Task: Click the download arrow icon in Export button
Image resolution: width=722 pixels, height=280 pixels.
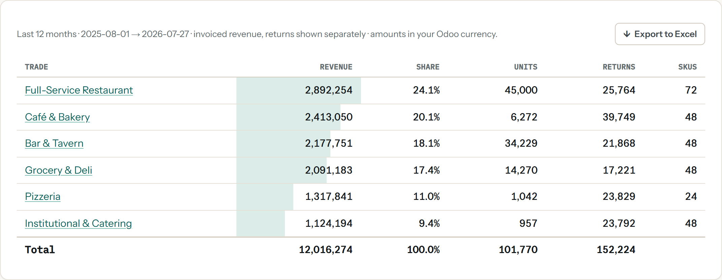Action: coord(627,34)
